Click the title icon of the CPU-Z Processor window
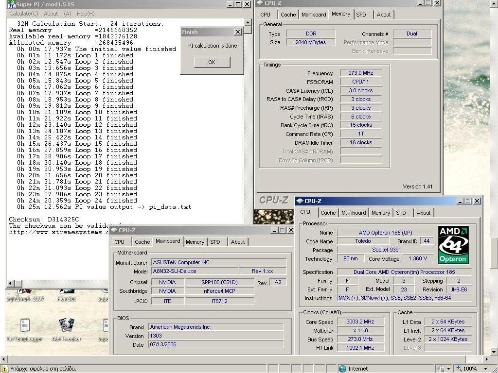Screen dimensions: 498x373 (300, 201)
